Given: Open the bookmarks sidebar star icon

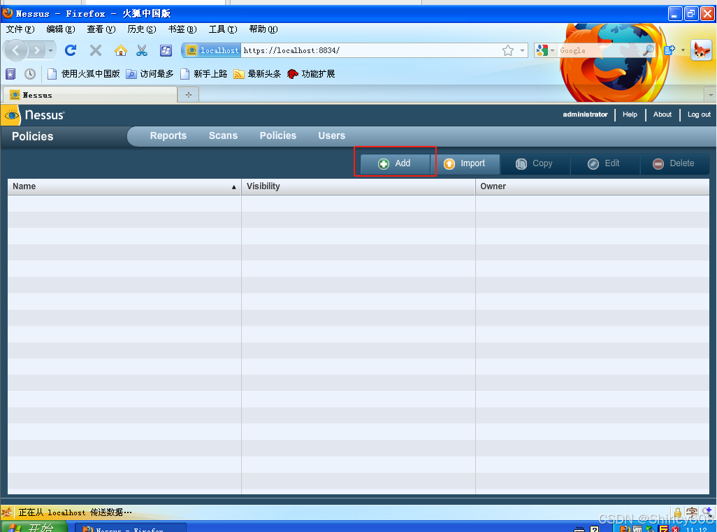Looking at the screenshot, I should [10, 73].
